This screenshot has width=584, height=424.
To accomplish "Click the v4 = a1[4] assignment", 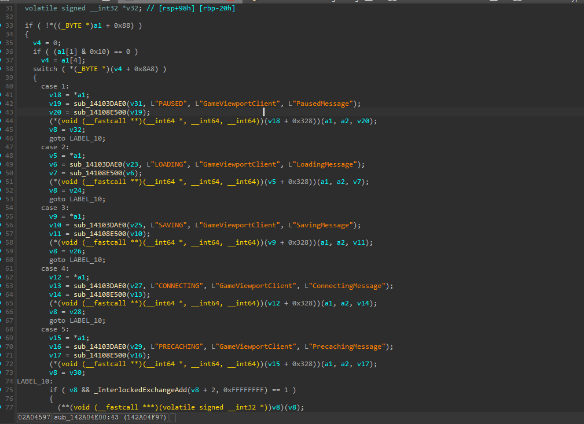I will [x=63, y=60].
